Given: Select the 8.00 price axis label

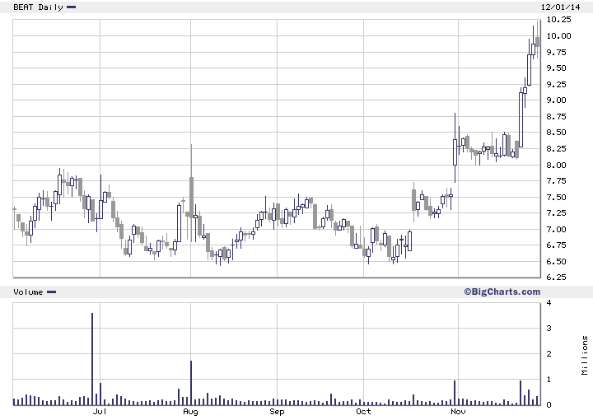Looking at the screenshot, I should click(x=556, y=165).
